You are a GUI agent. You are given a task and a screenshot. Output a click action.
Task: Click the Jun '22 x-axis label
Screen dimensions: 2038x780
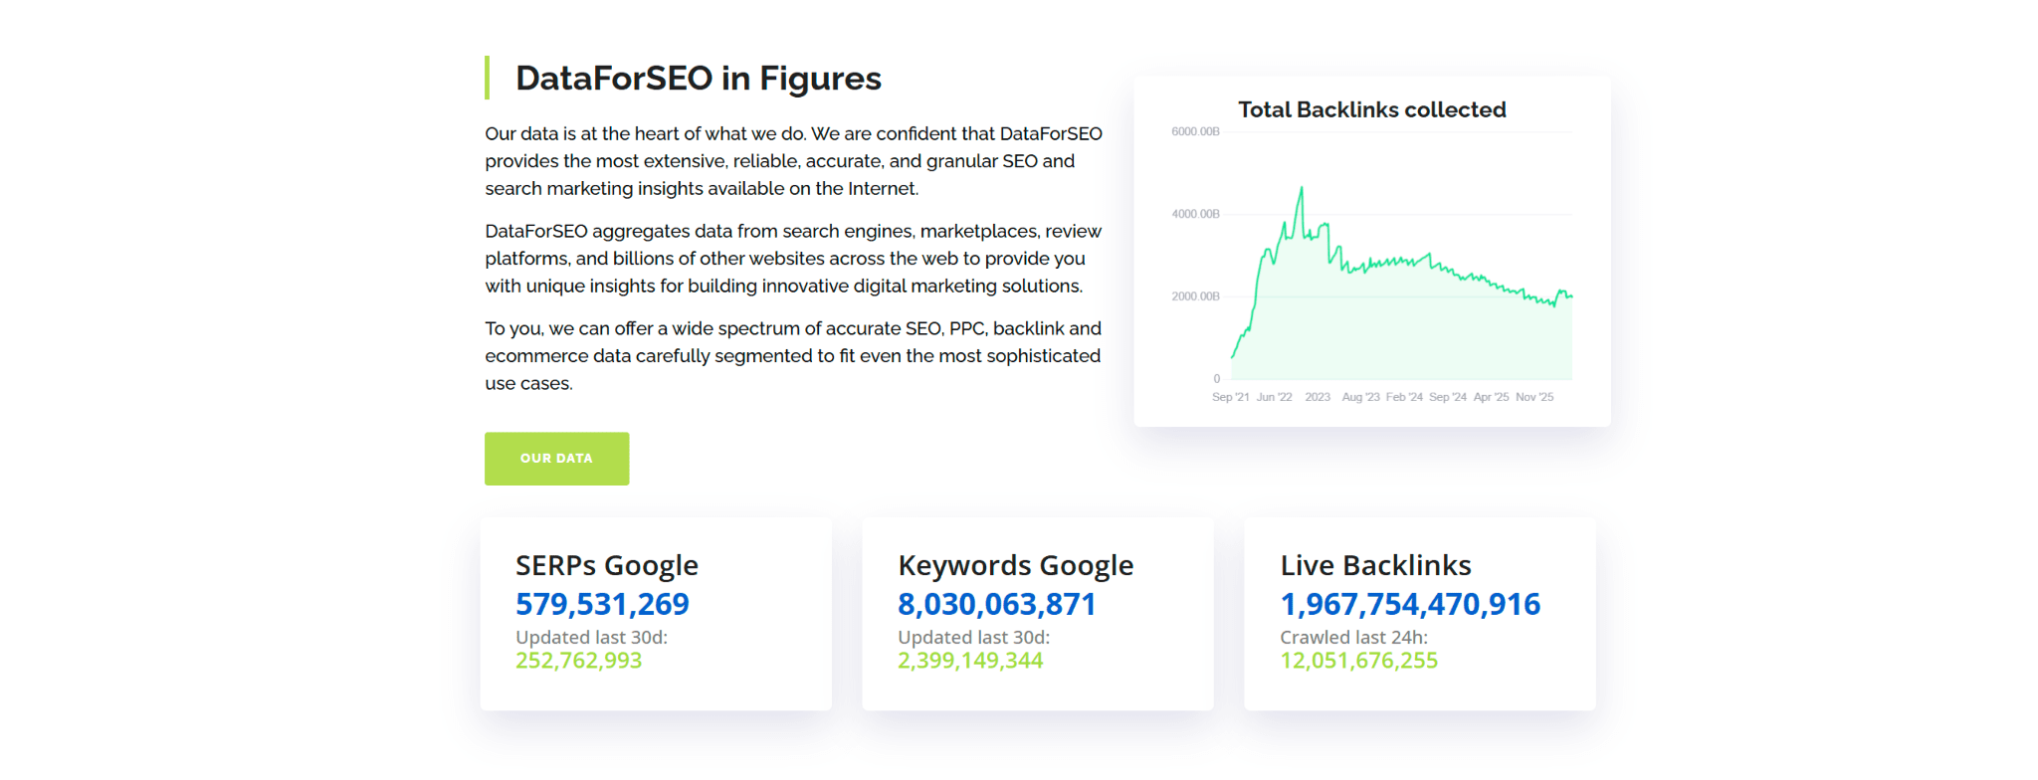coord(1274,397)
